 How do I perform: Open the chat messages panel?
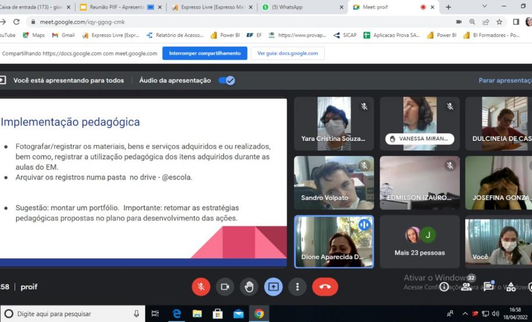point(488,286)
